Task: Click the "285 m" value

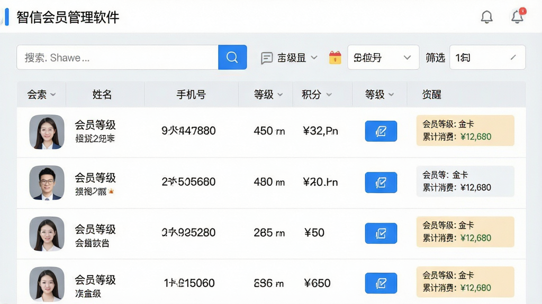Action: click(269, 233)
